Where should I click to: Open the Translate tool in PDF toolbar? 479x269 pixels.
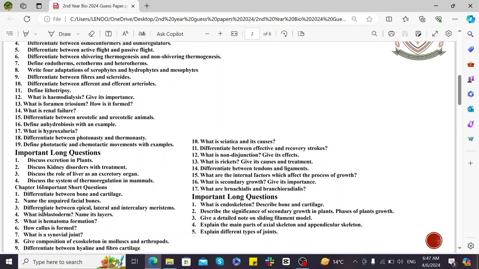pyautogui.click(x=142, y=34)
